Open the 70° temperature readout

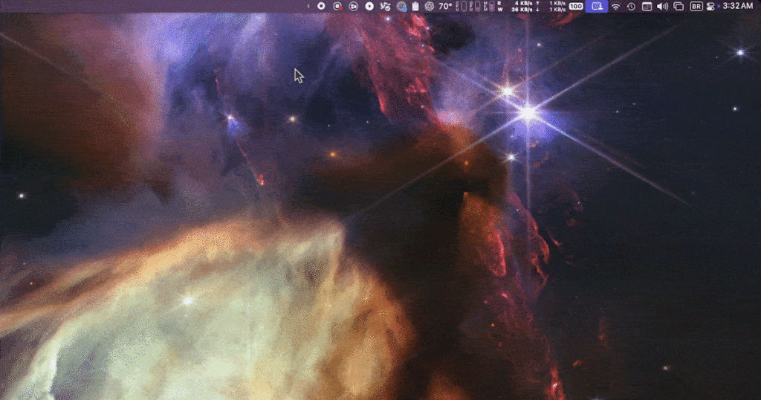coord(445,6)
